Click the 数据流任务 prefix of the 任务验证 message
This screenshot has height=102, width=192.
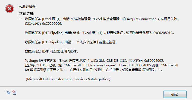click(33, 51)
